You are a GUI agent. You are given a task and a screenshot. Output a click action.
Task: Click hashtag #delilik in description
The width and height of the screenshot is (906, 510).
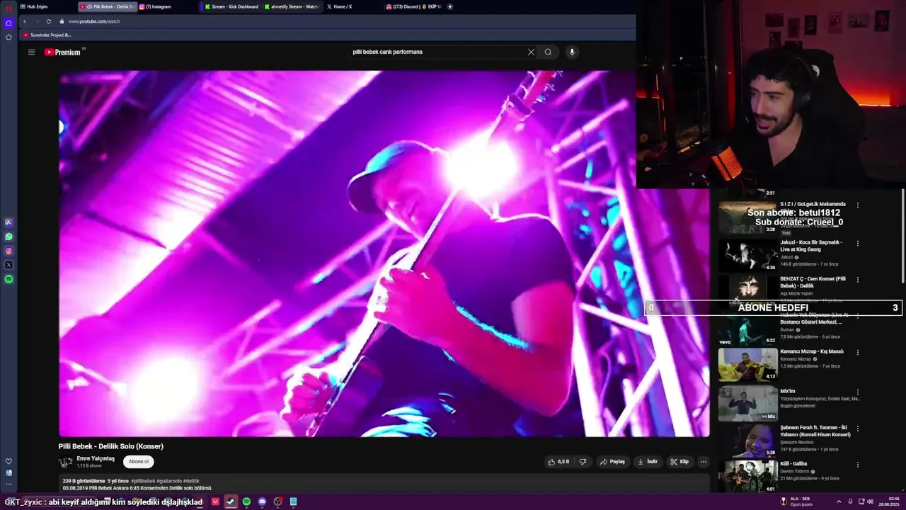(191, 481)
